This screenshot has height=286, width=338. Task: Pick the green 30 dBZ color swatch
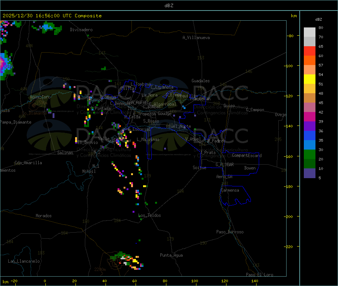(309, 154)
